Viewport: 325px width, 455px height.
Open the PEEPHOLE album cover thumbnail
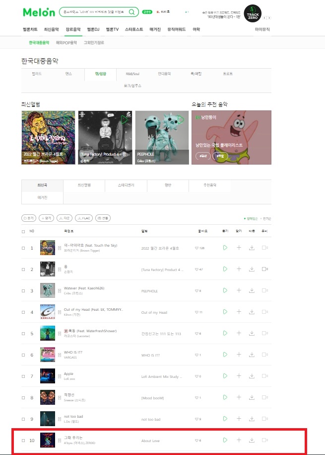[162, 137]
